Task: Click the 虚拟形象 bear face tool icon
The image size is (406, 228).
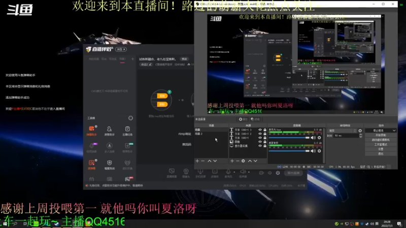Action: click(x=127, y=164)
